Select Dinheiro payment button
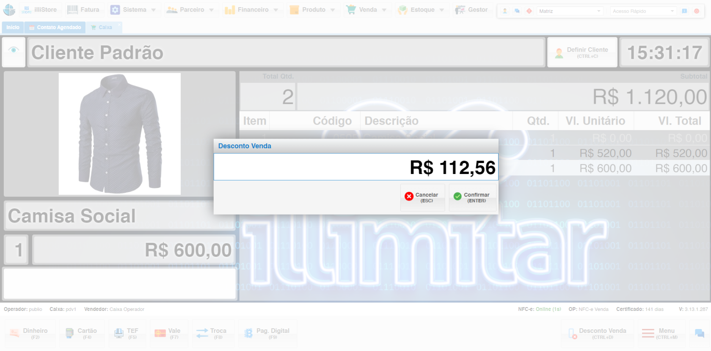The width and height of the screenshot is (711, 351). pyautogui.click(x=30, y=334)
